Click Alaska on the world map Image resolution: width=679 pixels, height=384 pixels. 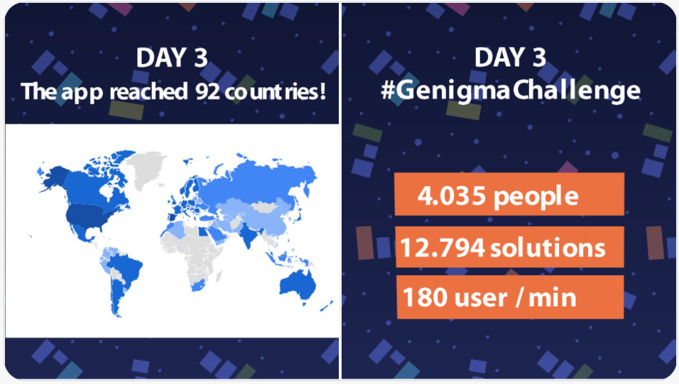tap(52, 177)
